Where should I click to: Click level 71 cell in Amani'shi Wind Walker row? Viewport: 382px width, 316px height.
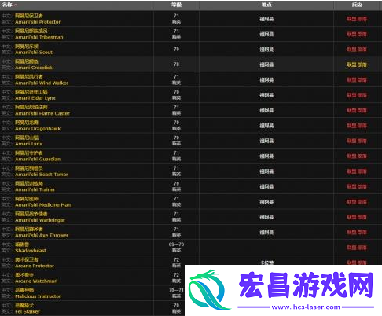click(176, 79)
